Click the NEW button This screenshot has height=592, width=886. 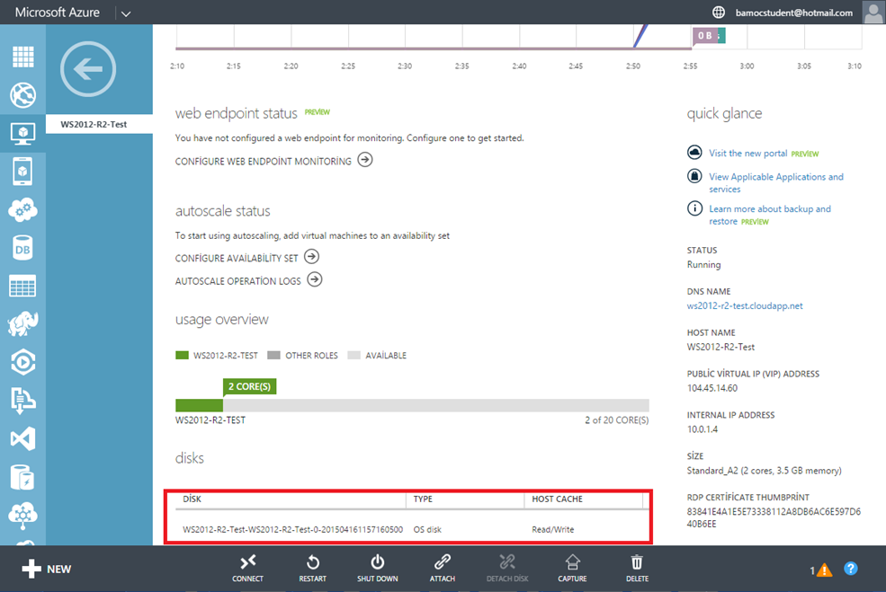point(47,569)
